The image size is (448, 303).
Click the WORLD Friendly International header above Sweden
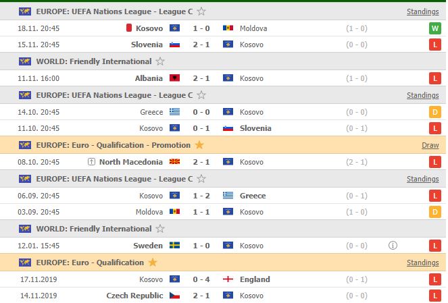[x=93, y=229]
